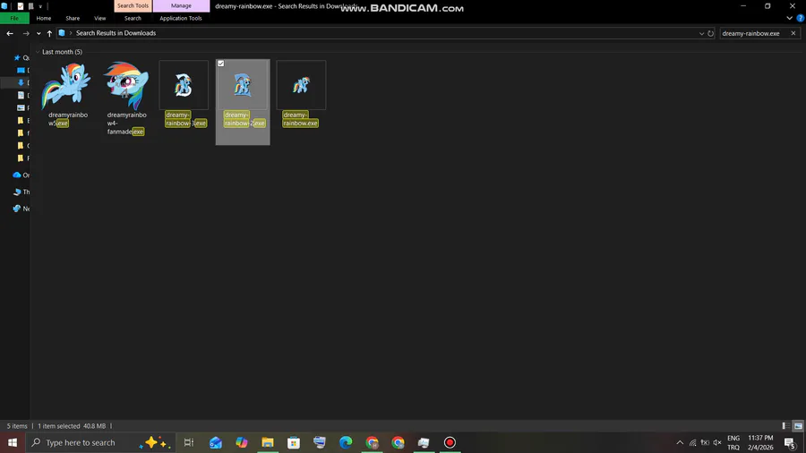Clear the dreamy-rainbow.exe search with X

pyautogui.click(x=793, y=33)
